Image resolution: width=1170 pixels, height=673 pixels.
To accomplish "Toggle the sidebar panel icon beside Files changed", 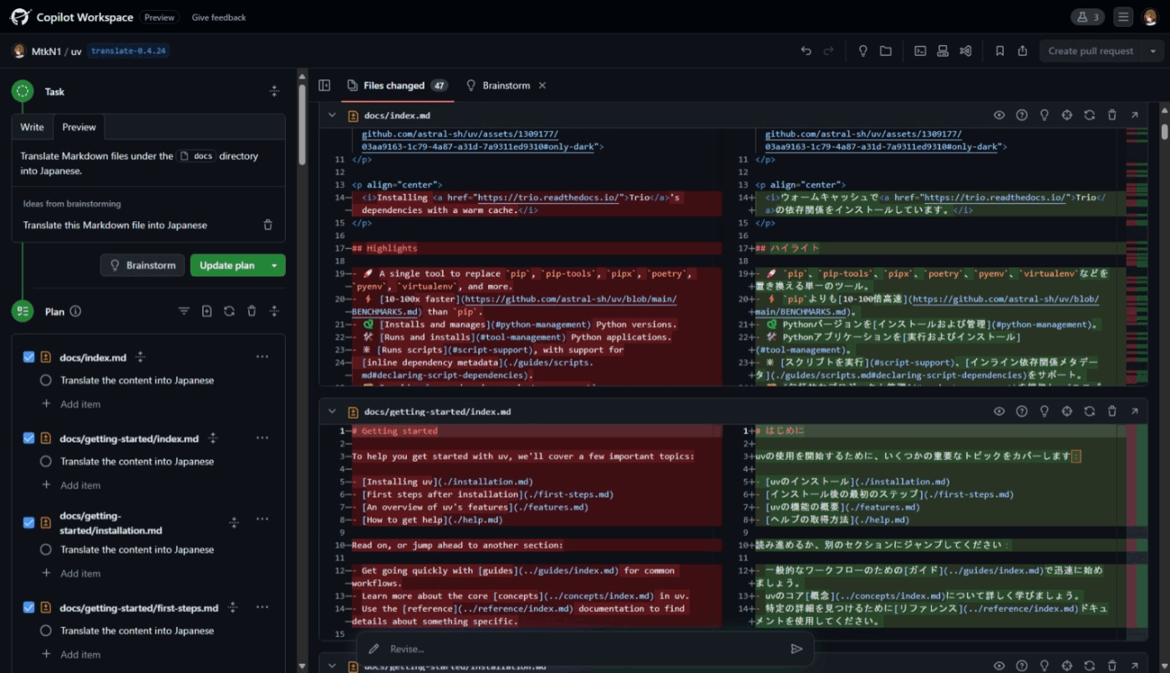I will (x=325, y=85).
